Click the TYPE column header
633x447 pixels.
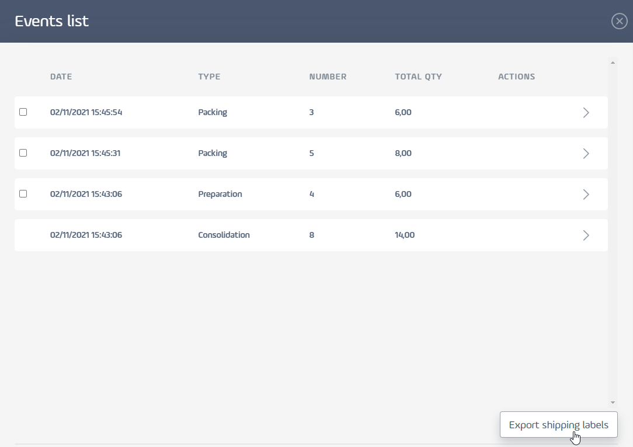[209, 77]
